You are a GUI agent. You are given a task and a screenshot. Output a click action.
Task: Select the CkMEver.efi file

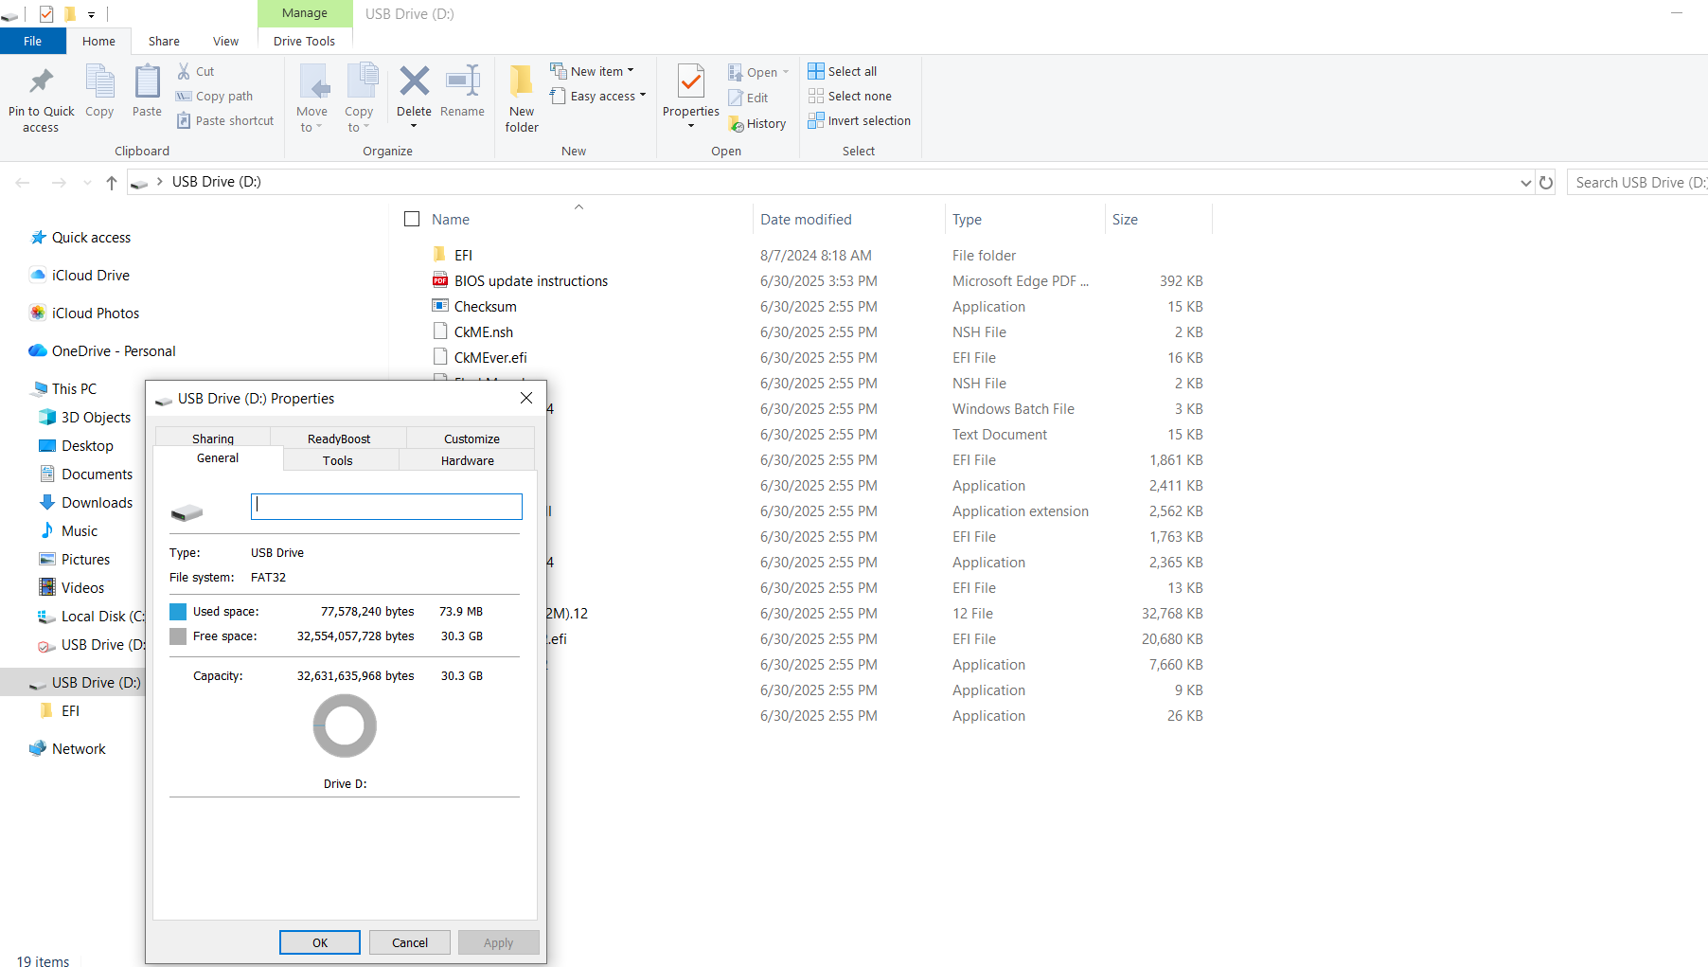pos(489,357)
